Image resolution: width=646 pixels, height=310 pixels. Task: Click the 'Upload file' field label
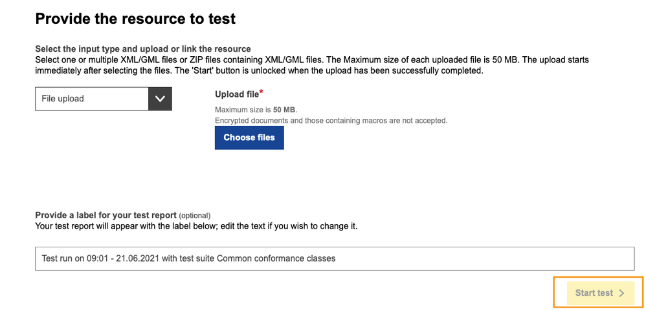[236, 95]
